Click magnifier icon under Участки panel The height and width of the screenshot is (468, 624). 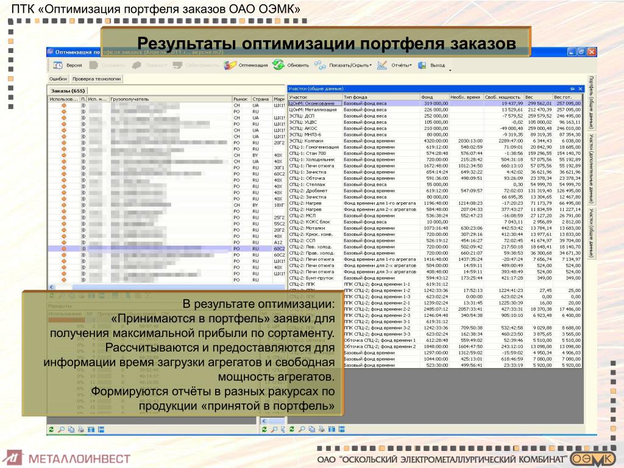click(302, 429)
